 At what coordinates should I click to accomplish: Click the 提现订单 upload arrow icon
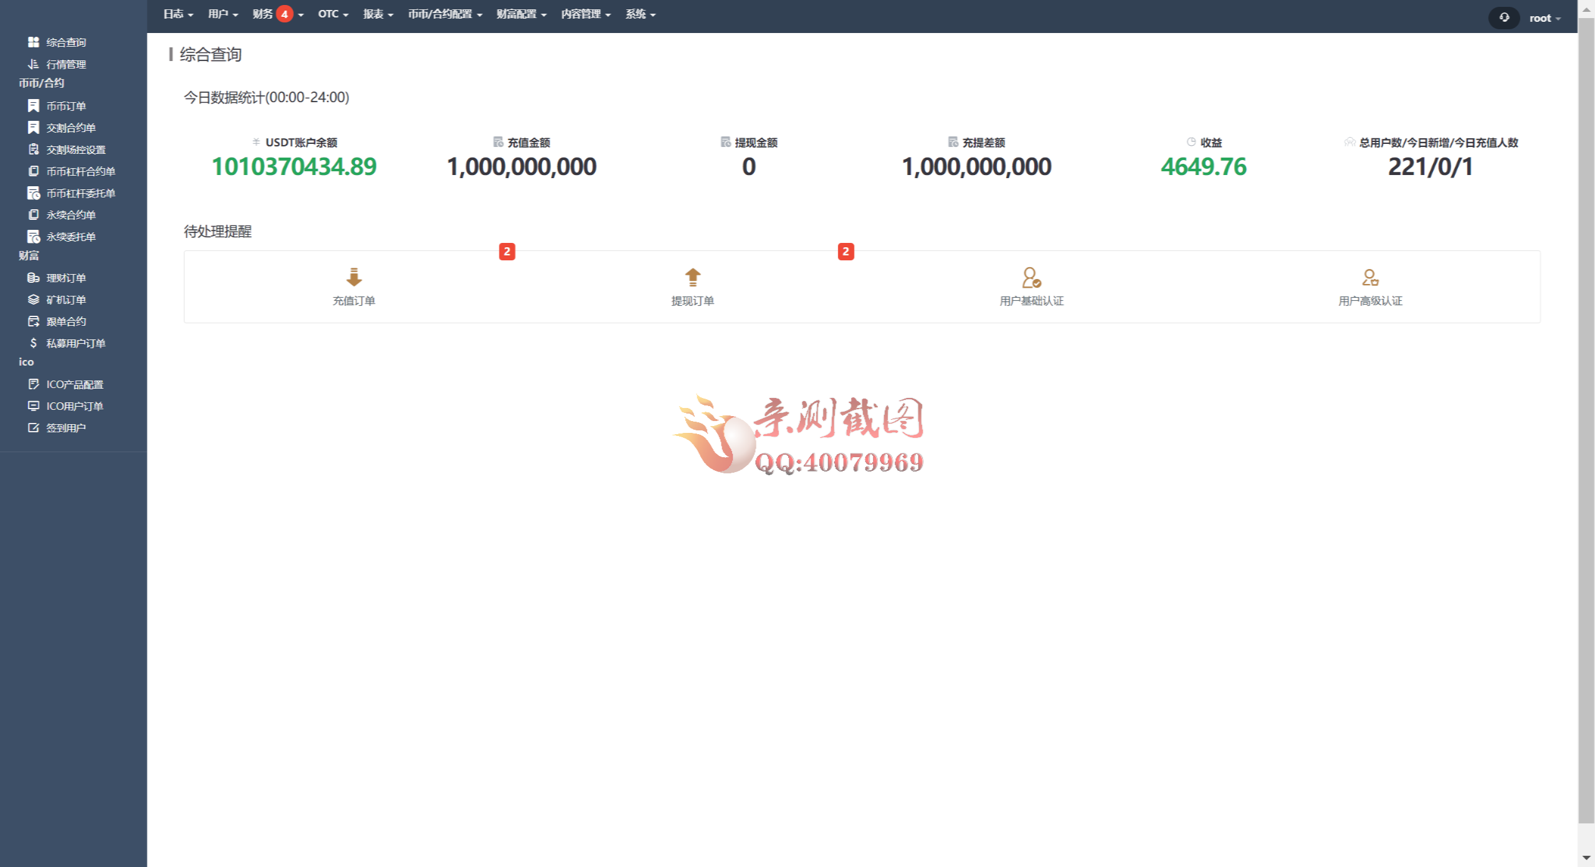692,277
